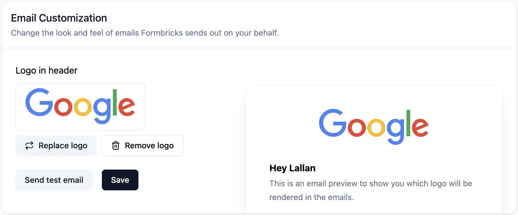Click the Remove logo button
This screenshot has width=518, height=215.
click(x=142, y=146)
